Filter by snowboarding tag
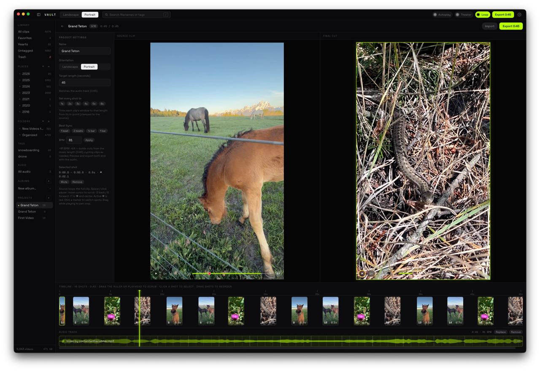Screen dimensions: 540x371 tap(34, 150)
